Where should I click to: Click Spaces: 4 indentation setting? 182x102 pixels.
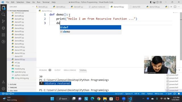pos(129,94)
